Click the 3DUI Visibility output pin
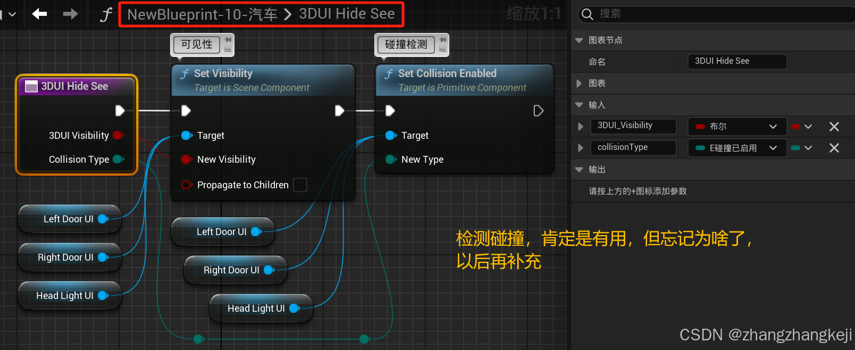 point(118,136)
